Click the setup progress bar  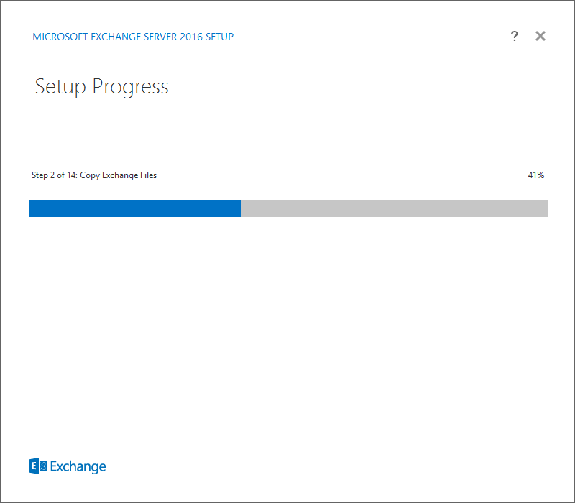coord(287,208)
